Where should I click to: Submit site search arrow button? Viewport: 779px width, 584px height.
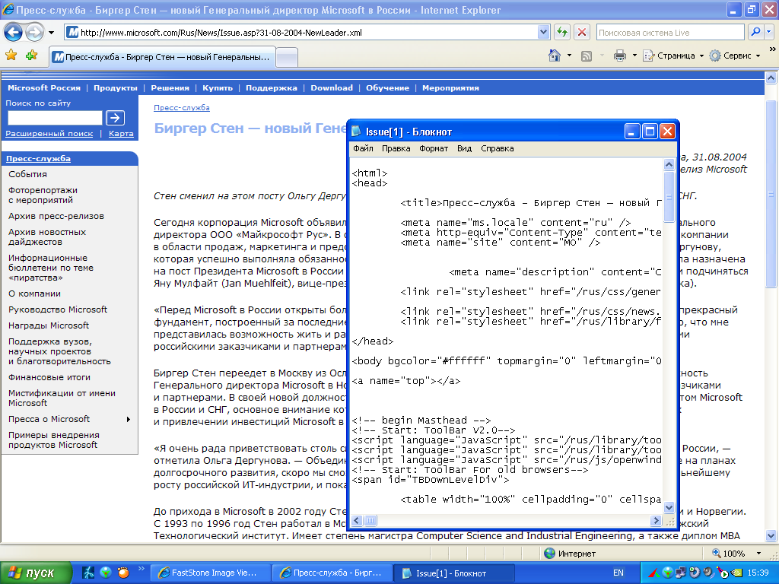pos(115,118)
